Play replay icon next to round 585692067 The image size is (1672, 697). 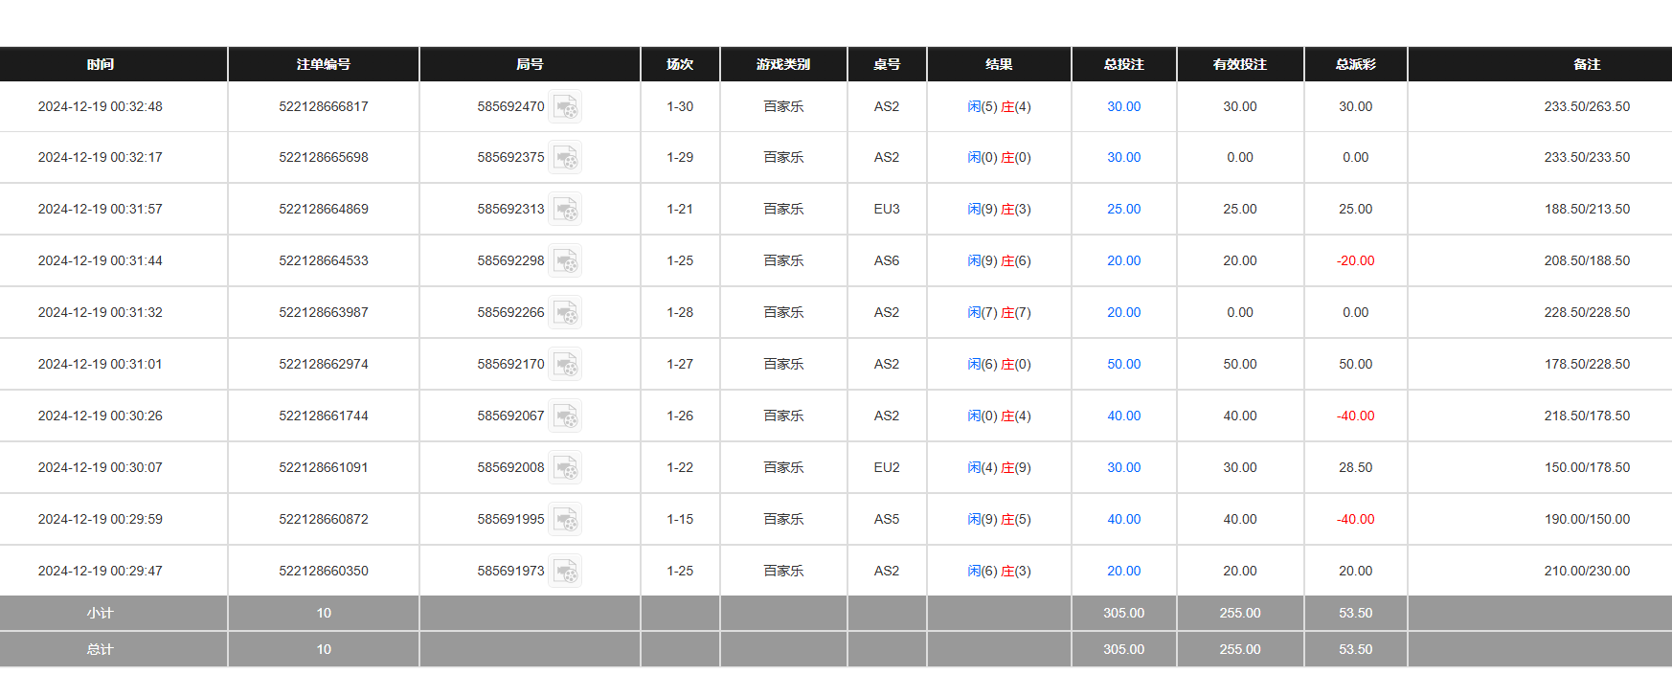pos(565,416)
